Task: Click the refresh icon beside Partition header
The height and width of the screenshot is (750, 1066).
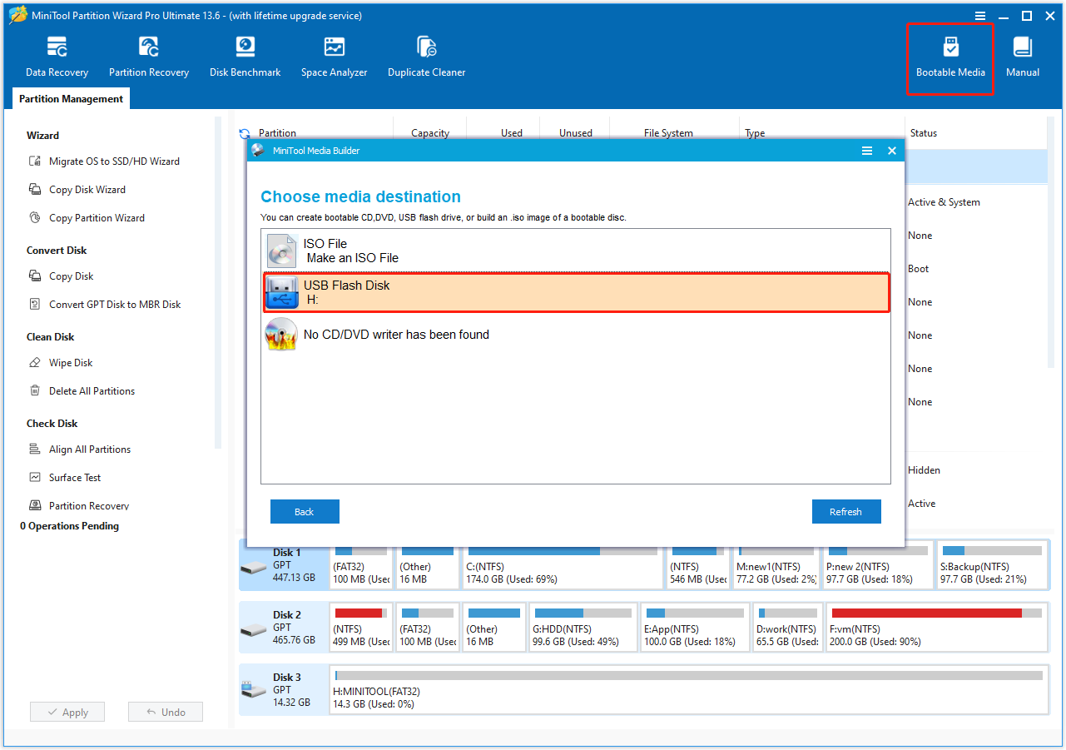Action: [x=245, y=133]
